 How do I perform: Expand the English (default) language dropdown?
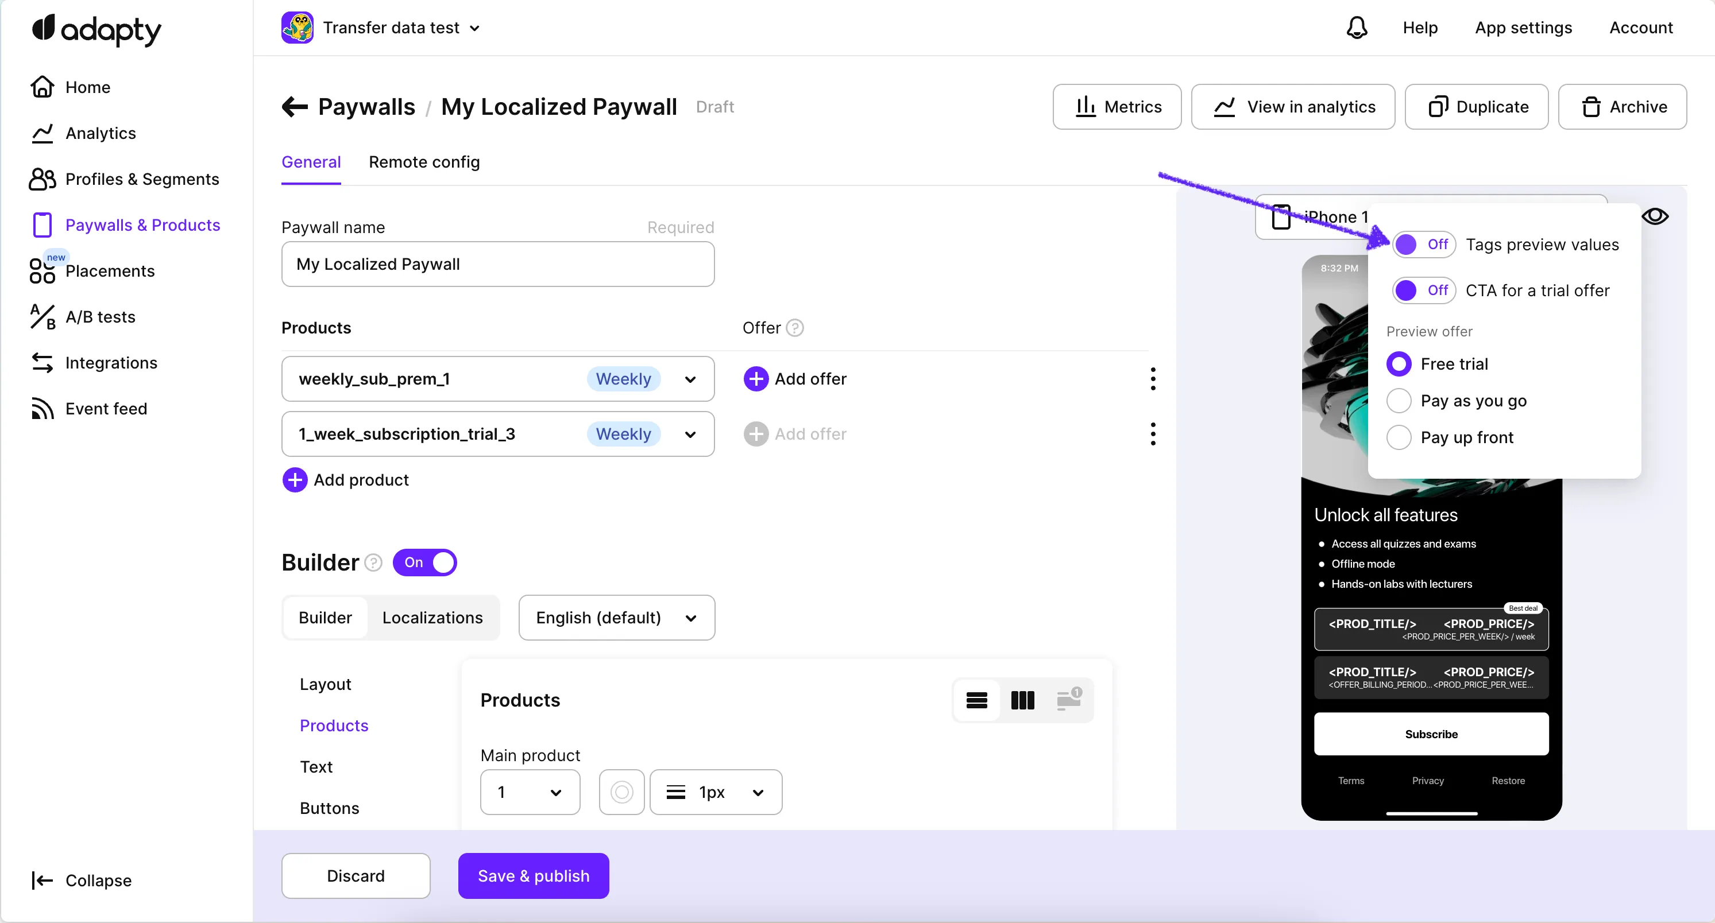[x=616, y=618]
